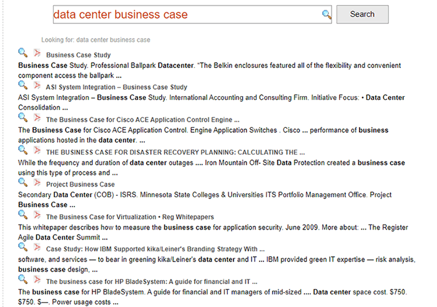Image resolution: width=437 pixels, height=307 pixels.
Task: Click PDF icon beside HP BladeSystem result
Action: 37,280
